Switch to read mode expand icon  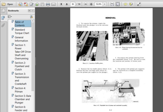click(x=139, y=4)
